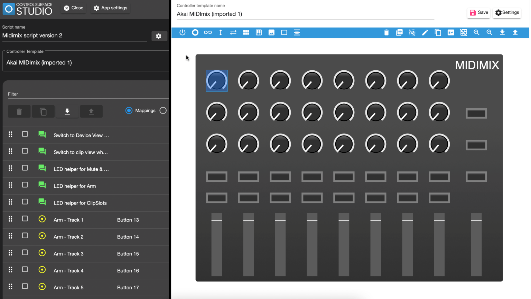Image resolution: width=531 pixels, height=299 pixels.
Task: Save the controller template
Action: 479,12
